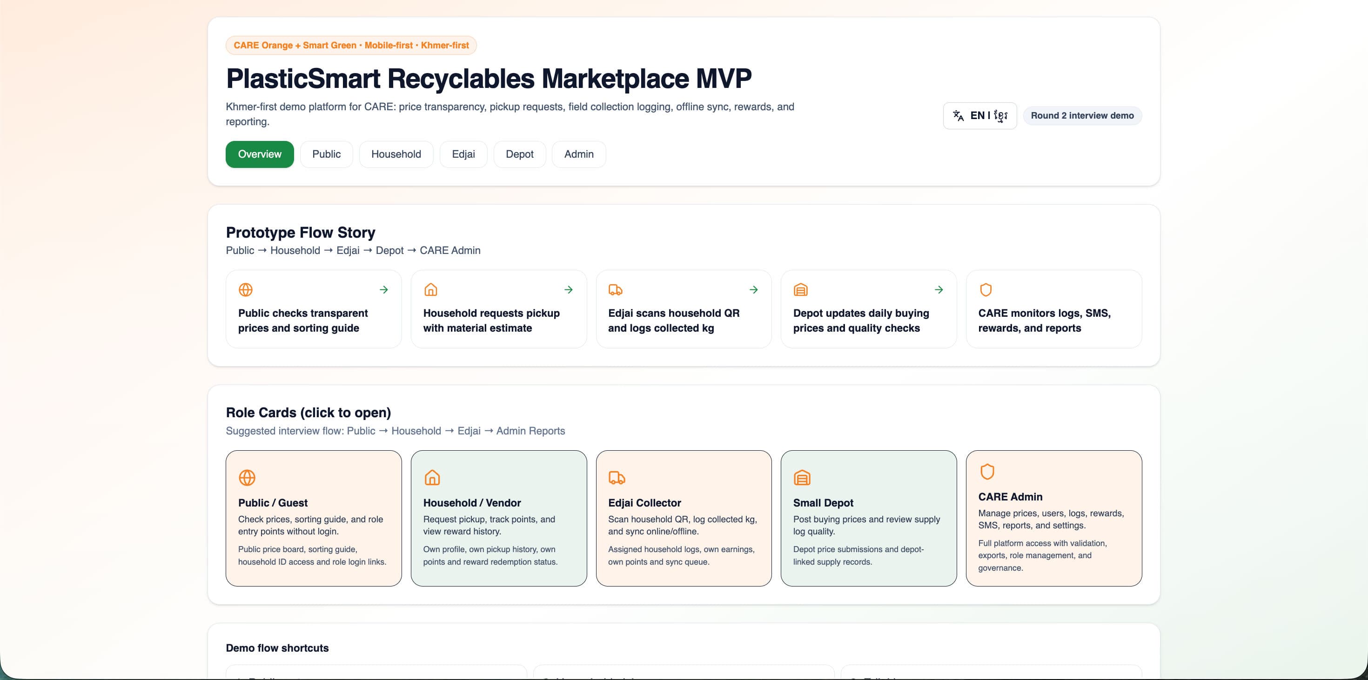The height and width of the screenshot is (680, 1368).
Task: Click the Round 2 interview demo badge
Action: [1082, 116]
